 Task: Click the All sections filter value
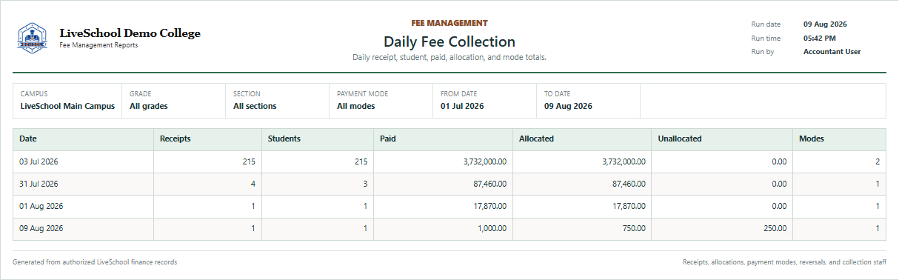point(255,106)
